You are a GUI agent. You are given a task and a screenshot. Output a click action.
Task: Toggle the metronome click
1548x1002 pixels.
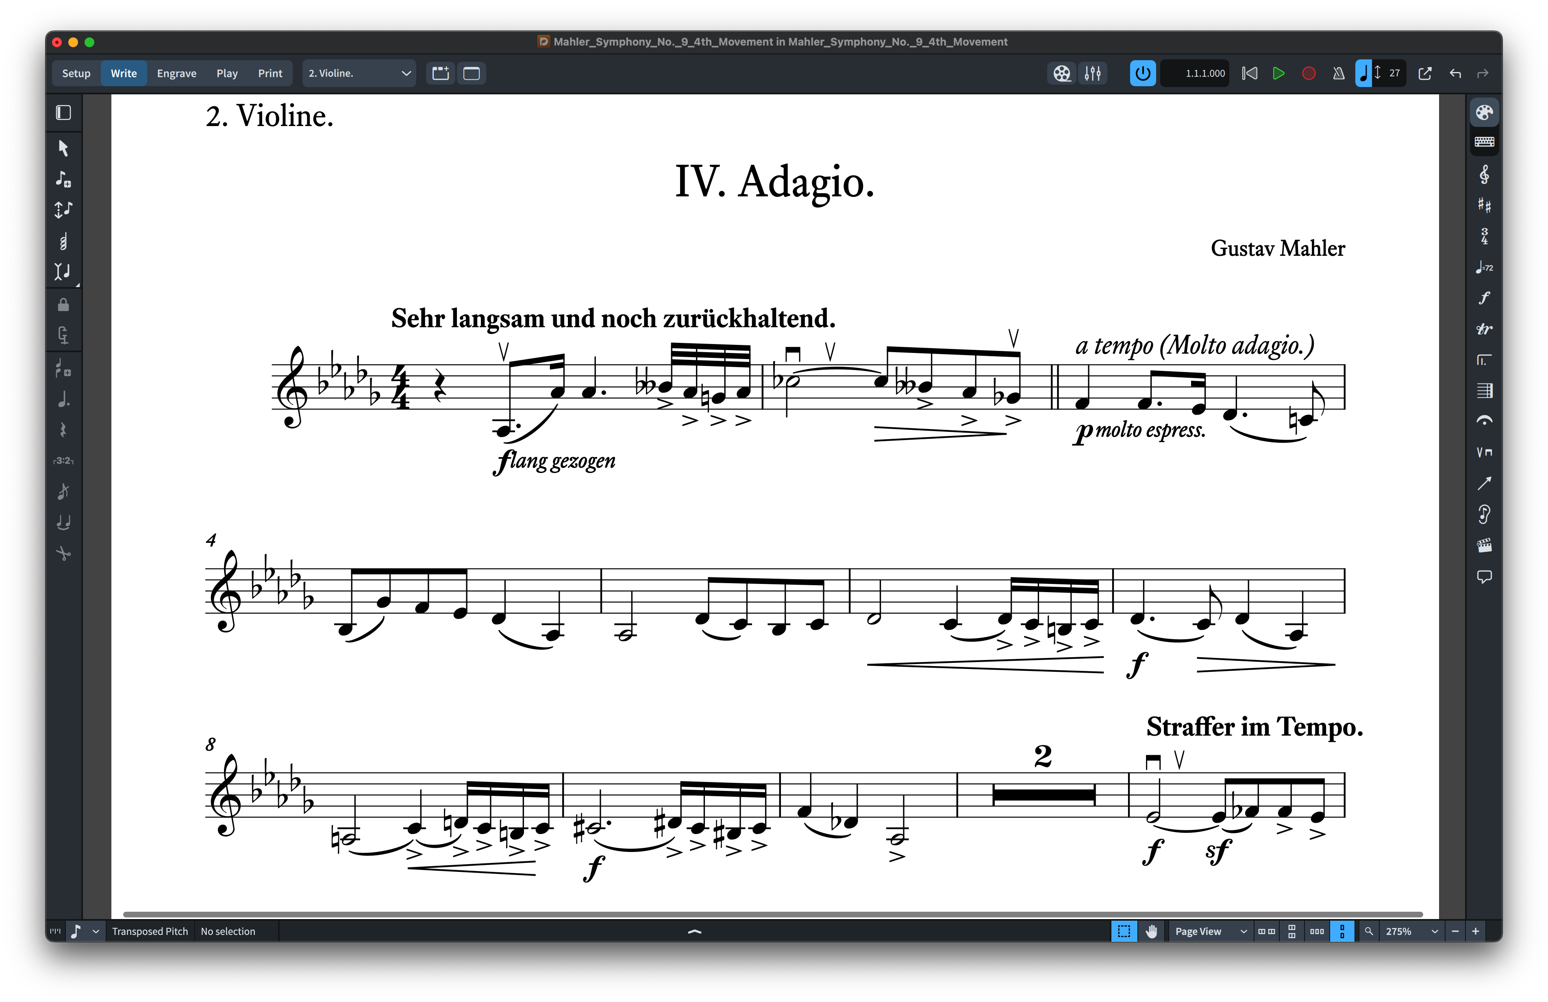1339,74
